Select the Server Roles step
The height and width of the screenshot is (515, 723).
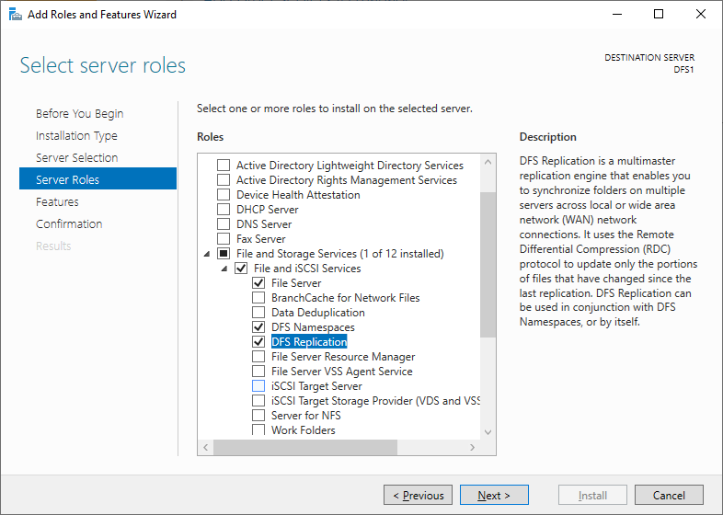[x=98, y=179]
